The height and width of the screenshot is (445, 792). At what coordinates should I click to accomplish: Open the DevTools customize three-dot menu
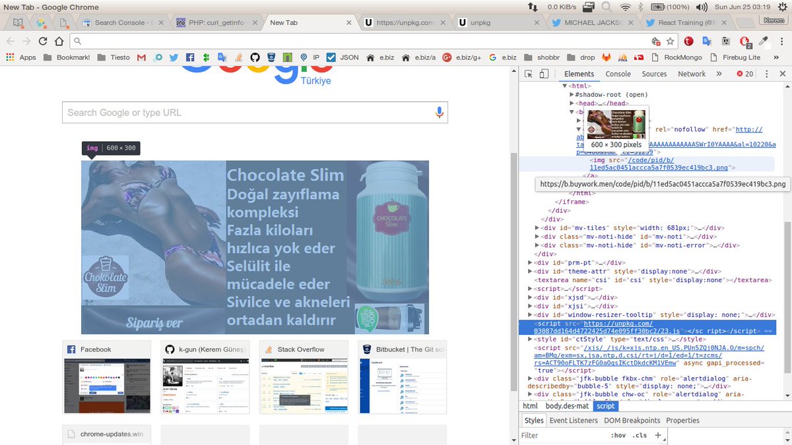[768, 74]
